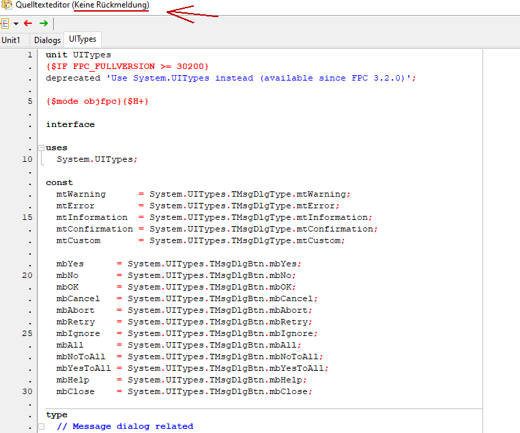The width and height of the screenshot is (520, 433).
Task: Click the '{$mode objfpc}{$H+}' directive
Action: pyautogui.click(x=97, y=101)
